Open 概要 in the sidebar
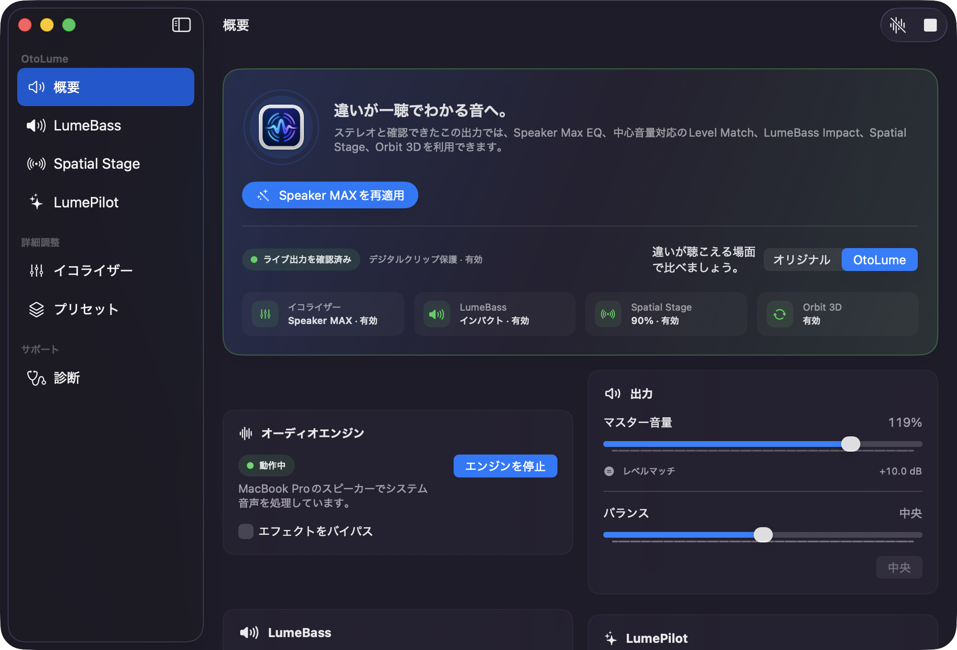Viewport: 957px width, 650px height. tap(106, 87)
